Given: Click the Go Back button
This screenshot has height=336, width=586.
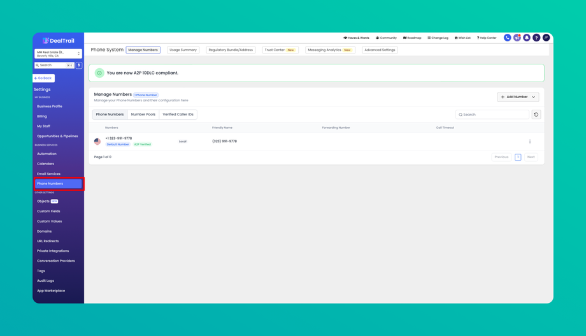Looking at the screenshot, I should coord(43,78).
